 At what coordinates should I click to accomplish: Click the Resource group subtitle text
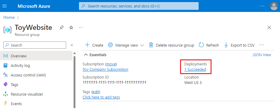click(27, 35)
